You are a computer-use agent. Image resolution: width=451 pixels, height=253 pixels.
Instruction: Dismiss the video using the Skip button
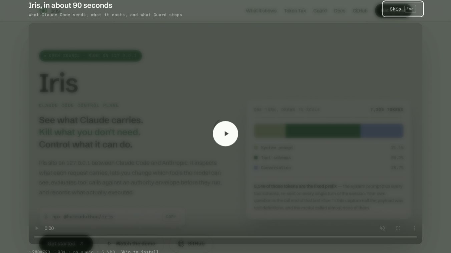[x=403, y=9]
